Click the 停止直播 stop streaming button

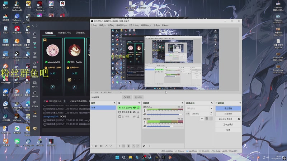click(x=228, y=108)
